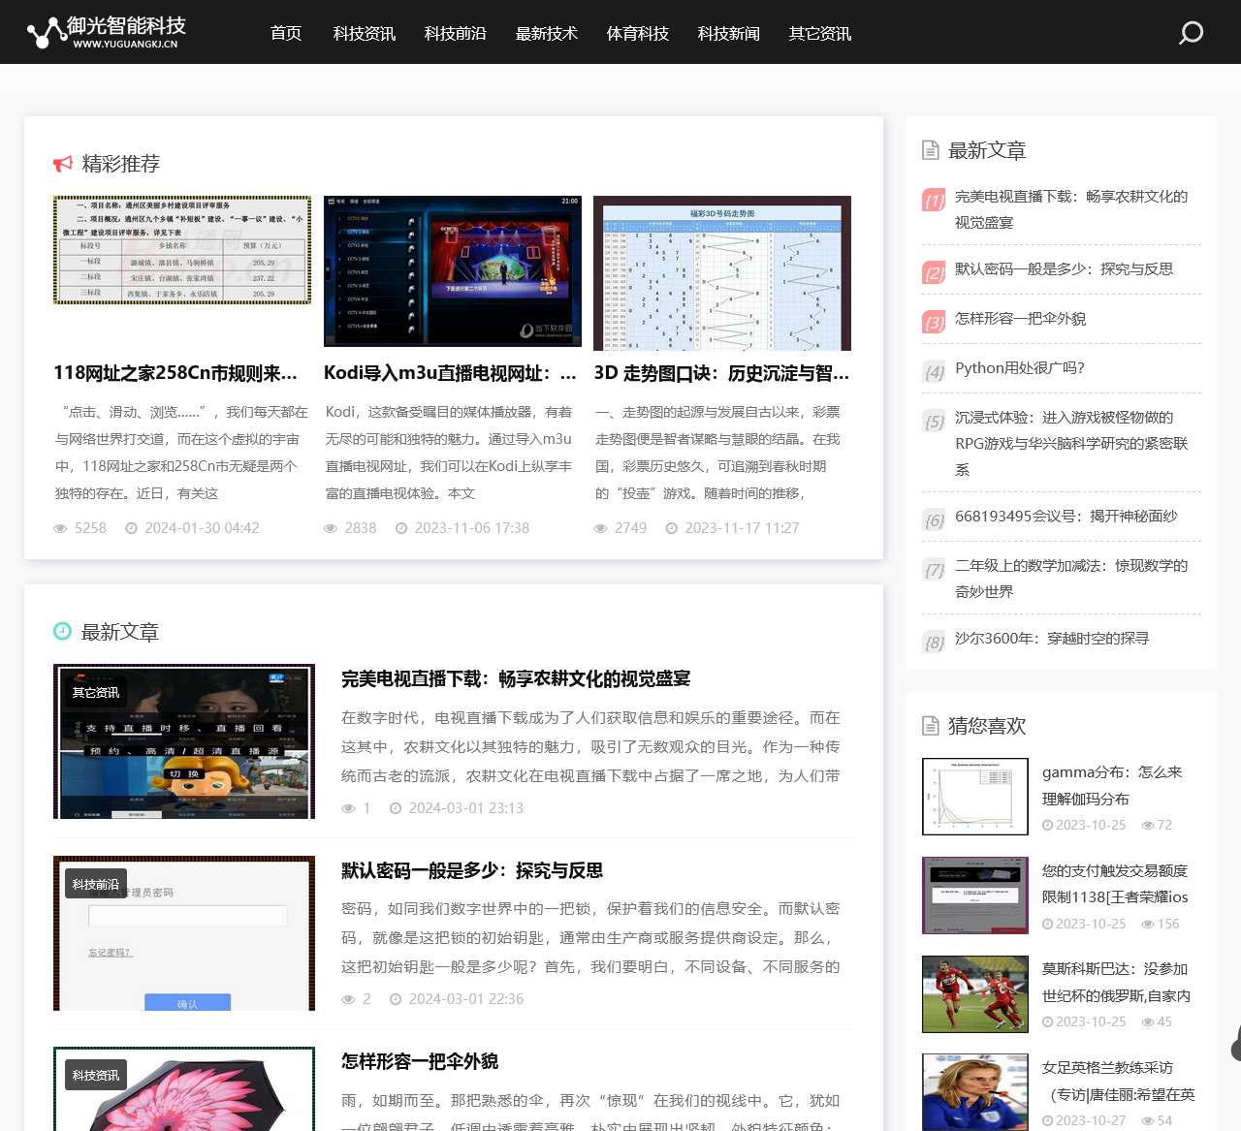1241x1131 pixels.
Task: Click the clock icon beside 最新文章 heading
Action: 62,632
